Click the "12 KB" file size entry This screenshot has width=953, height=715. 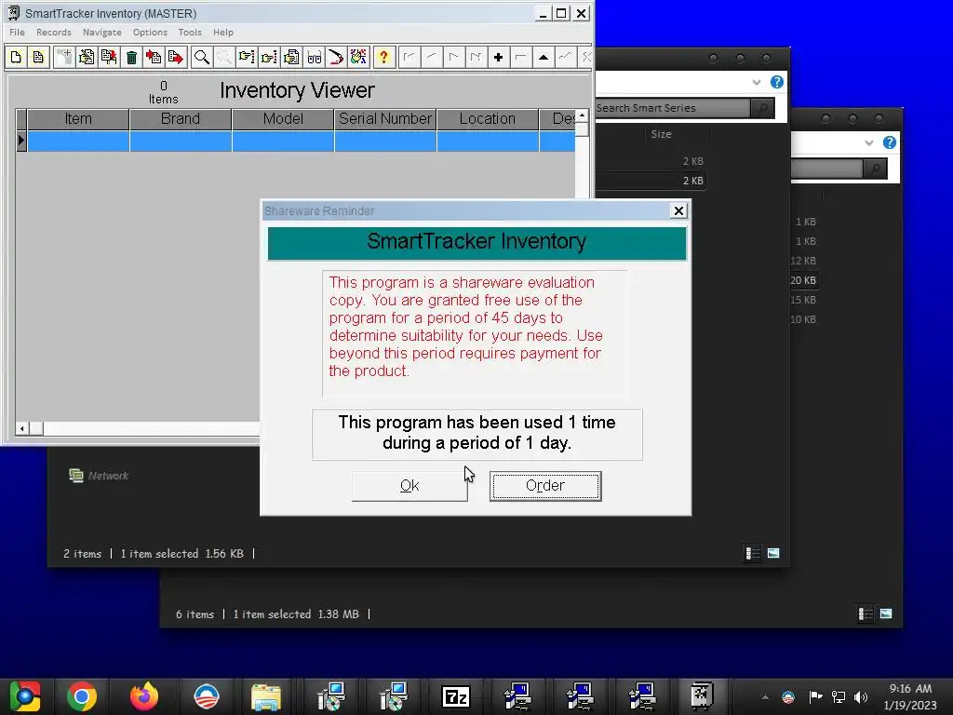click(x=803, y=261)
